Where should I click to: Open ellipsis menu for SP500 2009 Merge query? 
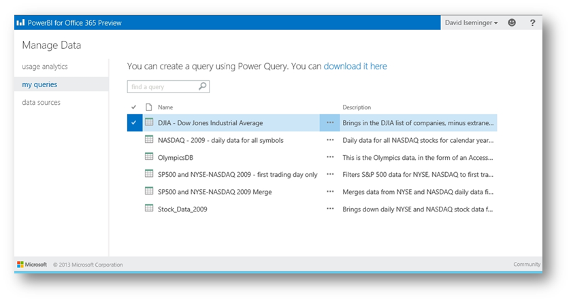[330, 191]
